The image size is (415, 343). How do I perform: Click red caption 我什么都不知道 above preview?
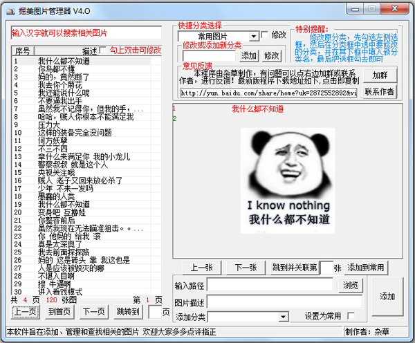coord(257,109)
